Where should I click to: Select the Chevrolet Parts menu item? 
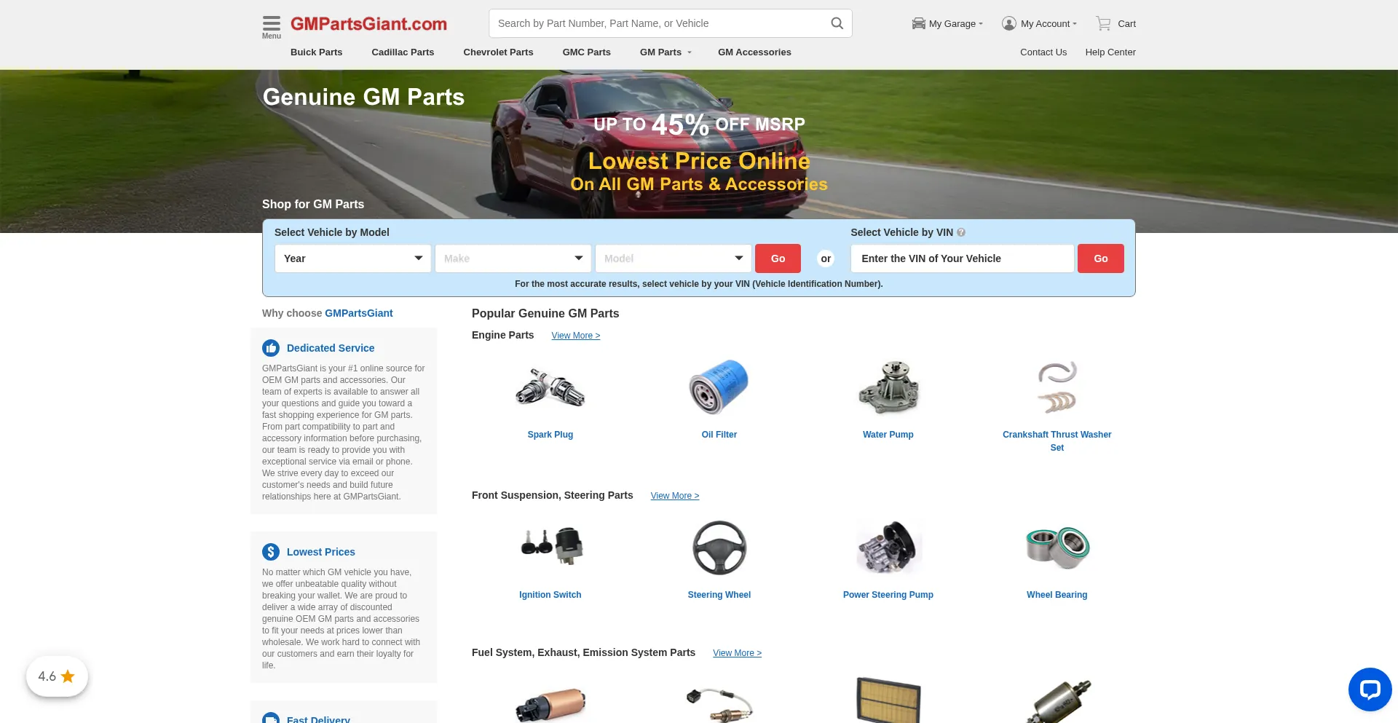(x=497, y=52)
